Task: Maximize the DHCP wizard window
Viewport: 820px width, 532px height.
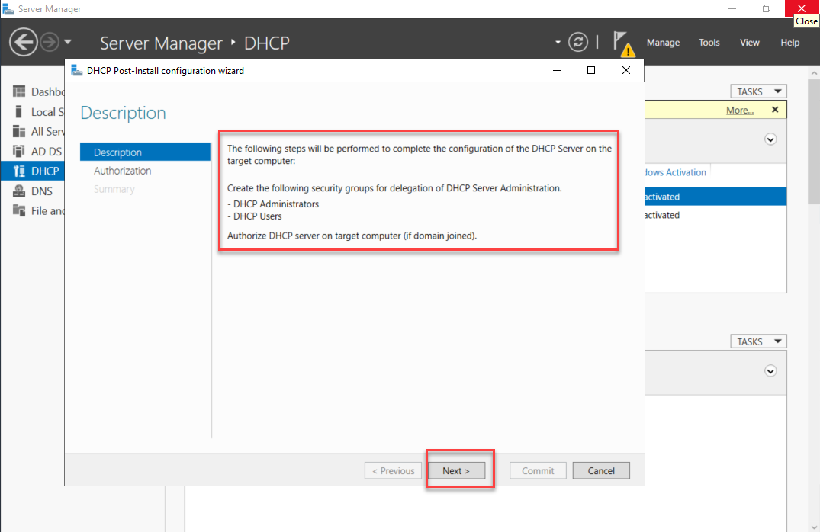Action: coord(591,70)
